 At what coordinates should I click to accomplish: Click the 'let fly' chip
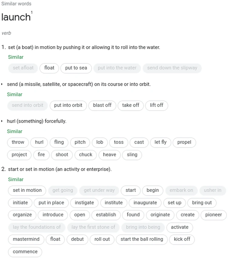tap(160, 142)
